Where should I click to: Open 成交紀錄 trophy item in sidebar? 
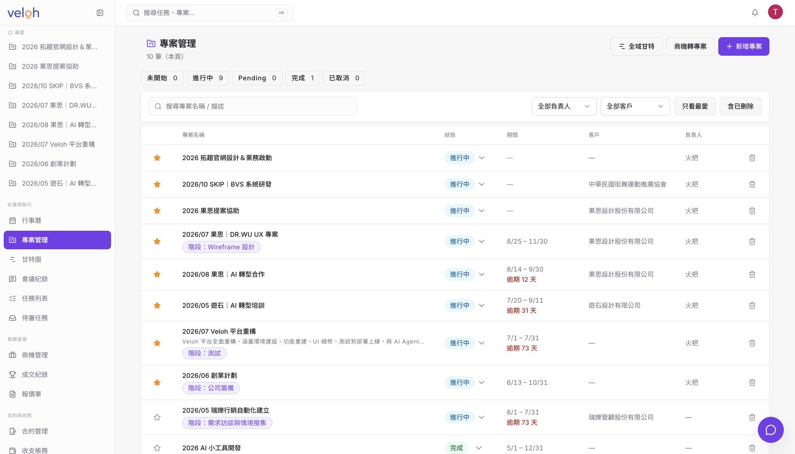57,375
